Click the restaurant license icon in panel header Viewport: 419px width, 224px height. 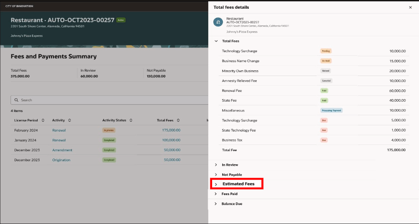coord(218,22)
